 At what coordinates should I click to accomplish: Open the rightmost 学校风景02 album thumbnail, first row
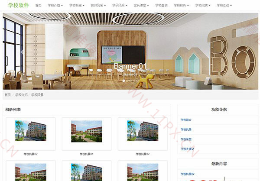pos(143,131)
